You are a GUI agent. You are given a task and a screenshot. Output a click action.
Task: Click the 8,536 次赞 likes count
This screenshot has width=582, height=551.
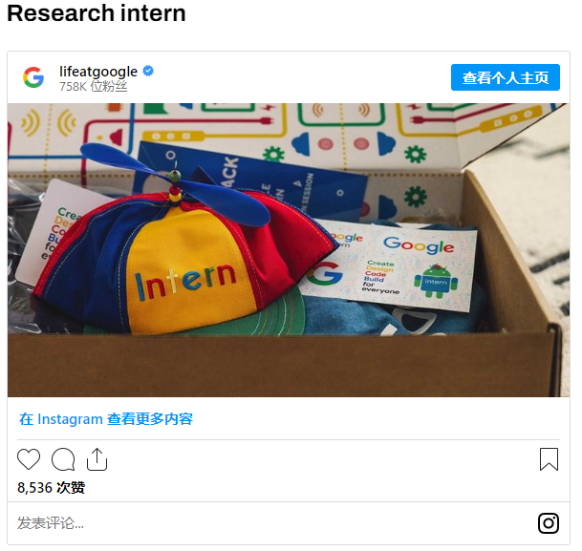click(52, 488)
